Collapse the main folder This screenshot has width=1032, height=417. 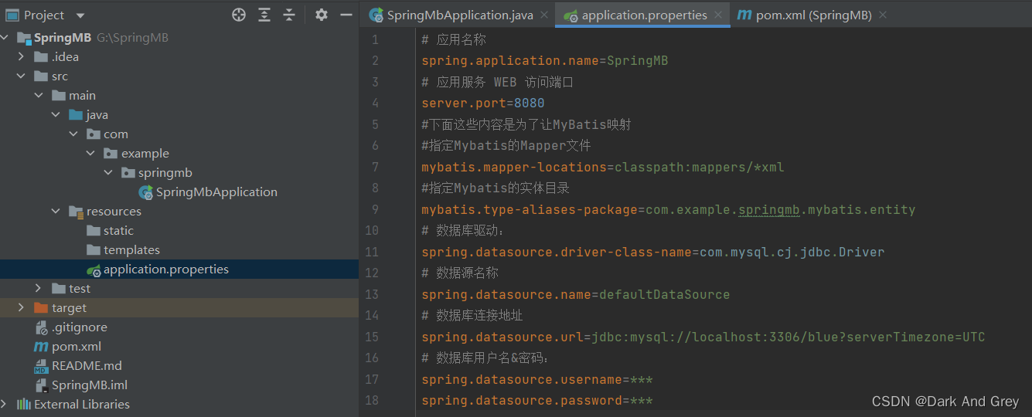(39, 96)
